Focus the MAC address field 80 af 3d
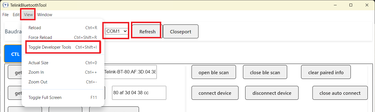375x112 pixels. [139, 93]
